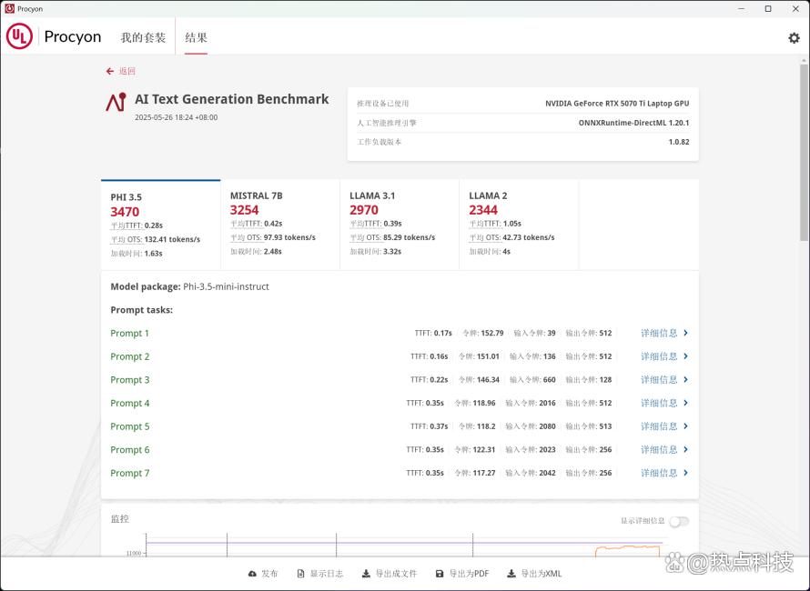Click the export PDF save icon
The height and width of the screenshot is (591, 810).
[440, 574]
